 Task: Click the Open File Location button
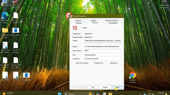point(82,63)
